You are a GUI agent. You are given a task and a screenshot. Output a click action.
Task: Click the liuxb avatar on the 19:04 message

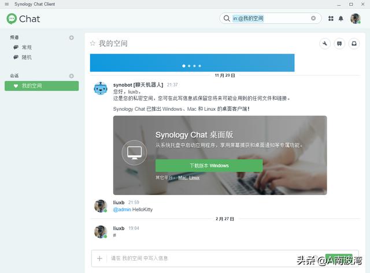(x=101, y=231)
